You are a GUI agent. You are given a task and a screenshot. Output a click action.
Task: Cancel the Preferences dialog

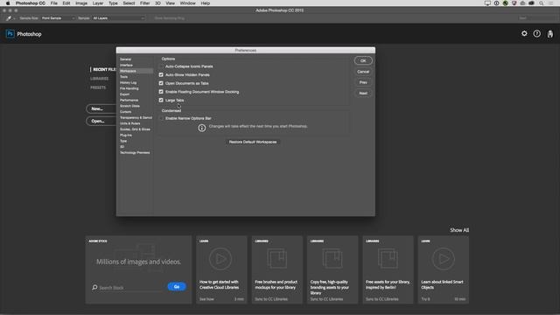coord(363,72)
